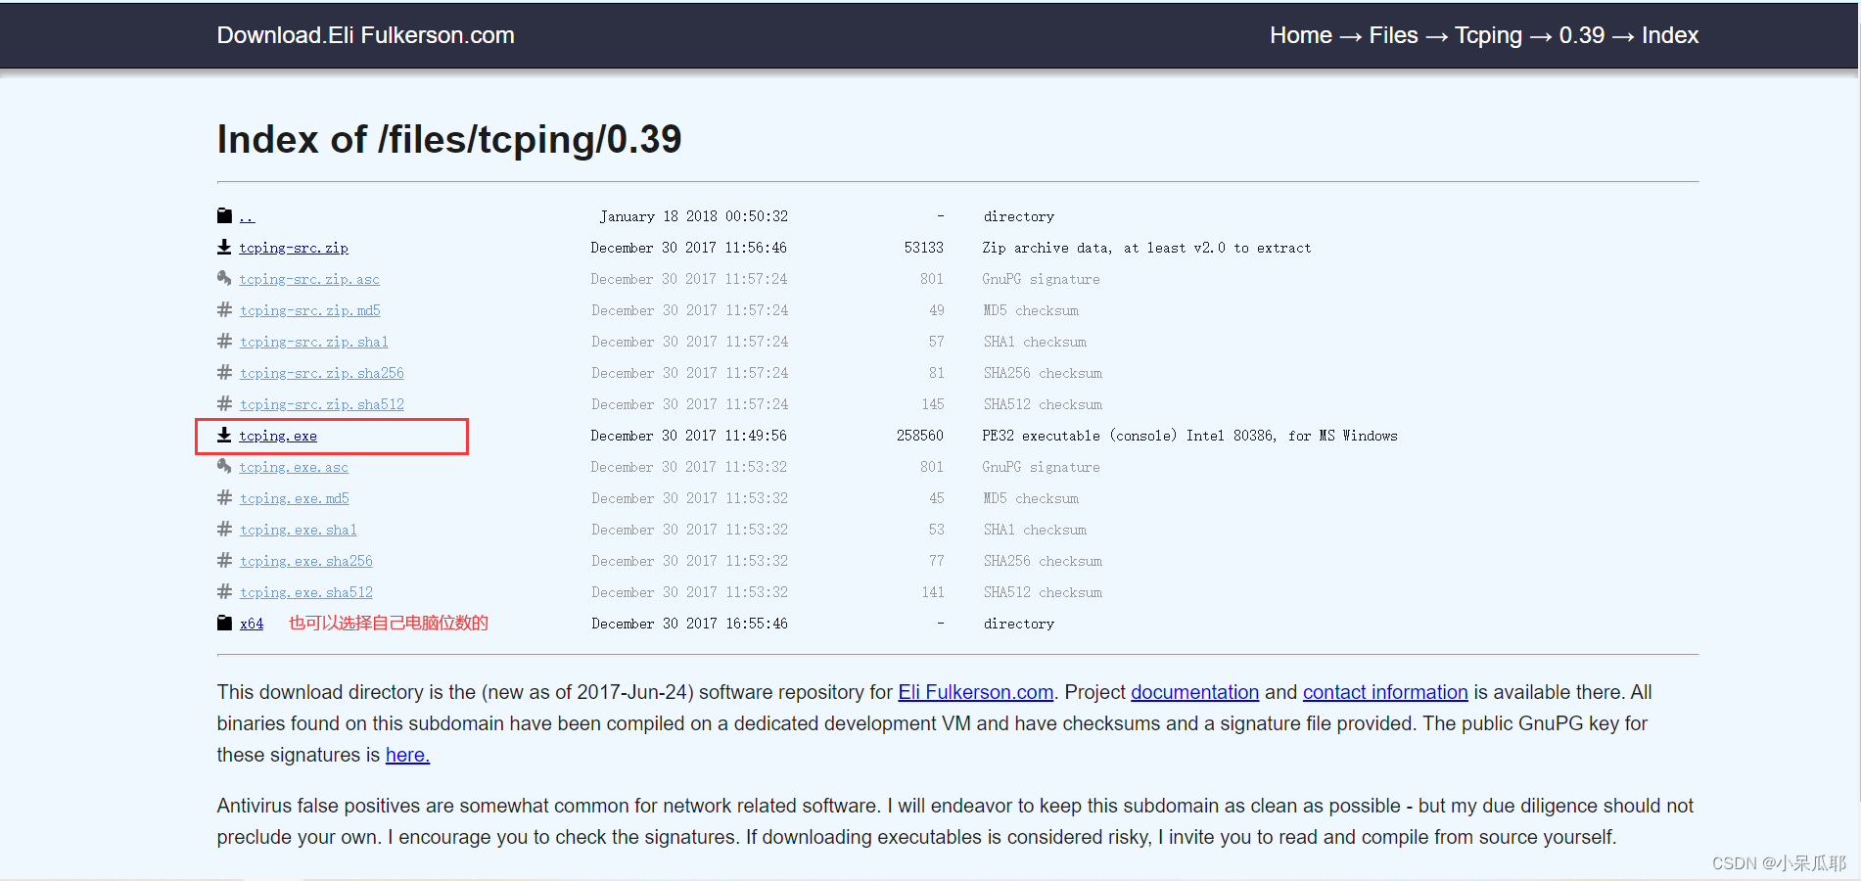This screenshot has width=1861, height=881.
Task: Click 'Index of /files/tcping/0.39' heading
Action: (449, 139)
